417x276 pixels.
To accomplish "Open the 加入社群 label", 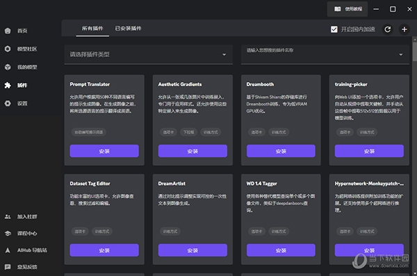I will [27, 217].
